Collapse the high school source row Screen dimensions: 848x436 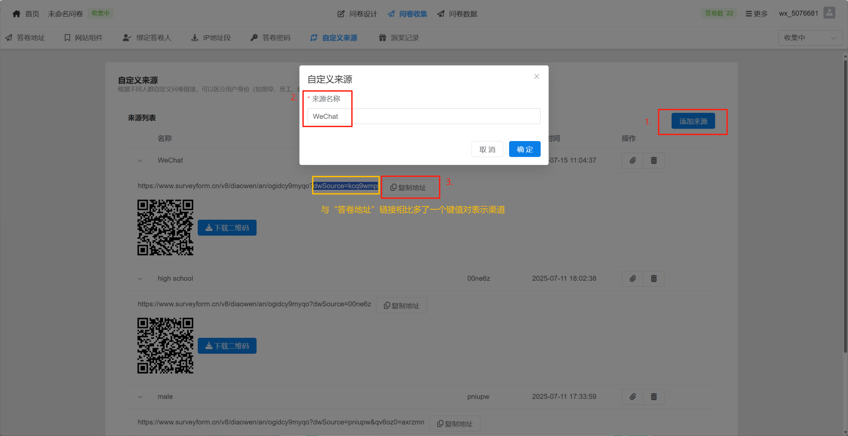tap(140, 279)
